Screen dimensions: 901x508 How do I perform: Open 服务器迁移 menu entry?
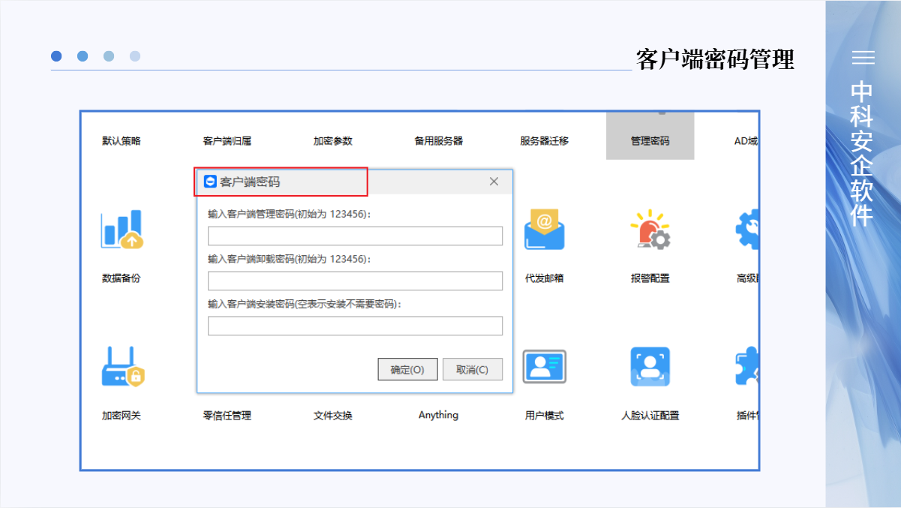(x=544, y=140)
